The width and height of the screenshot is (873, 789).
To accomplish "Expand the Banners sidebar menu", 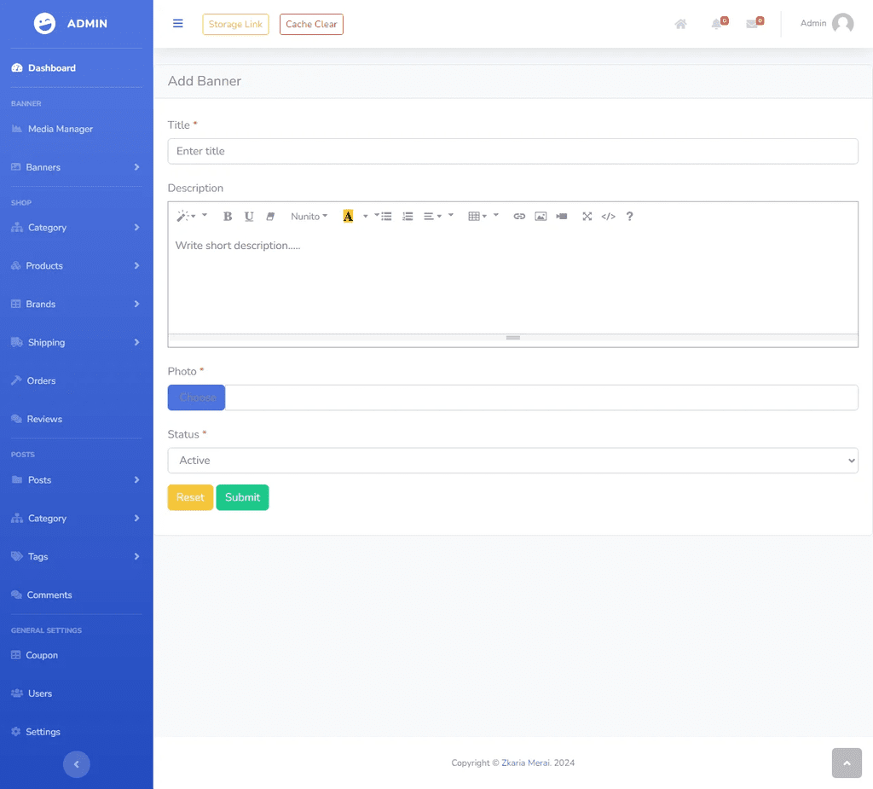I will click(76, 167).
